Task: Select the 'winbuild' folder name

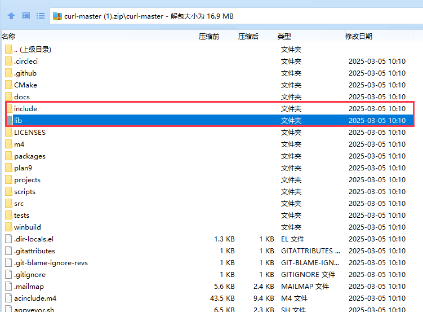Action: (x=28, y=227)
